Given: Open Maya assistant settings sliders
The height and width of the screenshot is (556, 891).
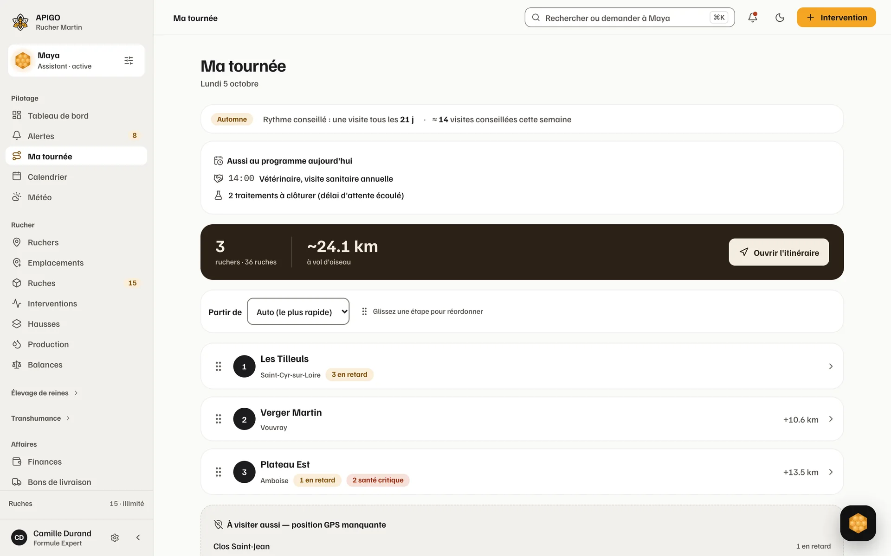Looking at the screenshot, I should (129, 61).
